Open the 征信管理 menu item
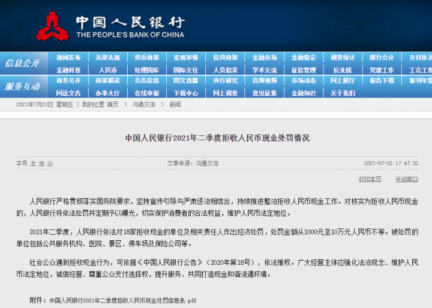The image size is (432, 308). click(x=304, y=70)
